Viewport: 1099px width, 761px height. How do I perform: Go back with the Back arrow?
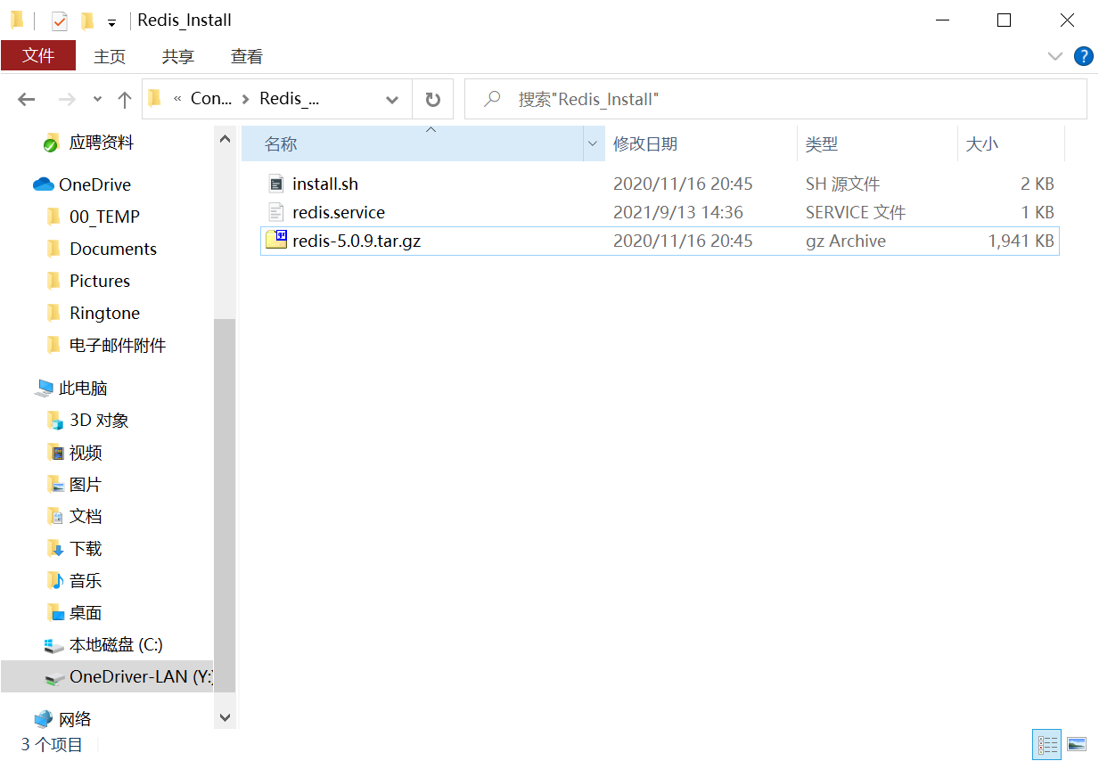tap(27, 100)
